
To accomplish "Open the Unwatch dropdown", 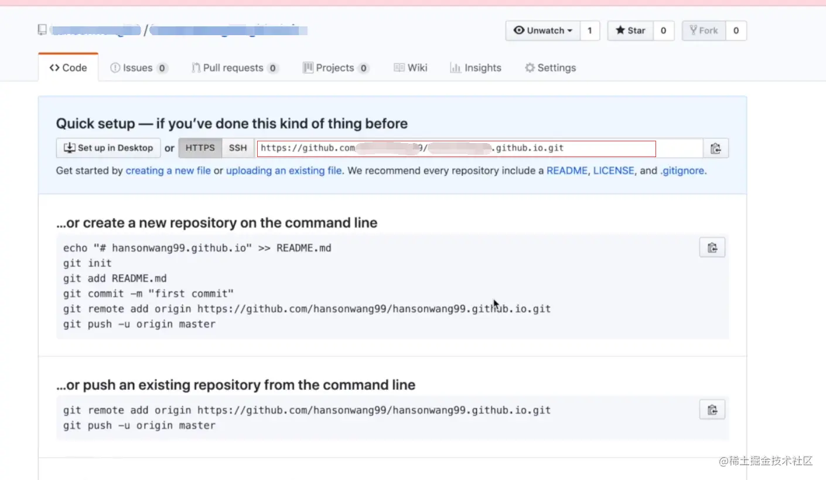I will 543,30.
